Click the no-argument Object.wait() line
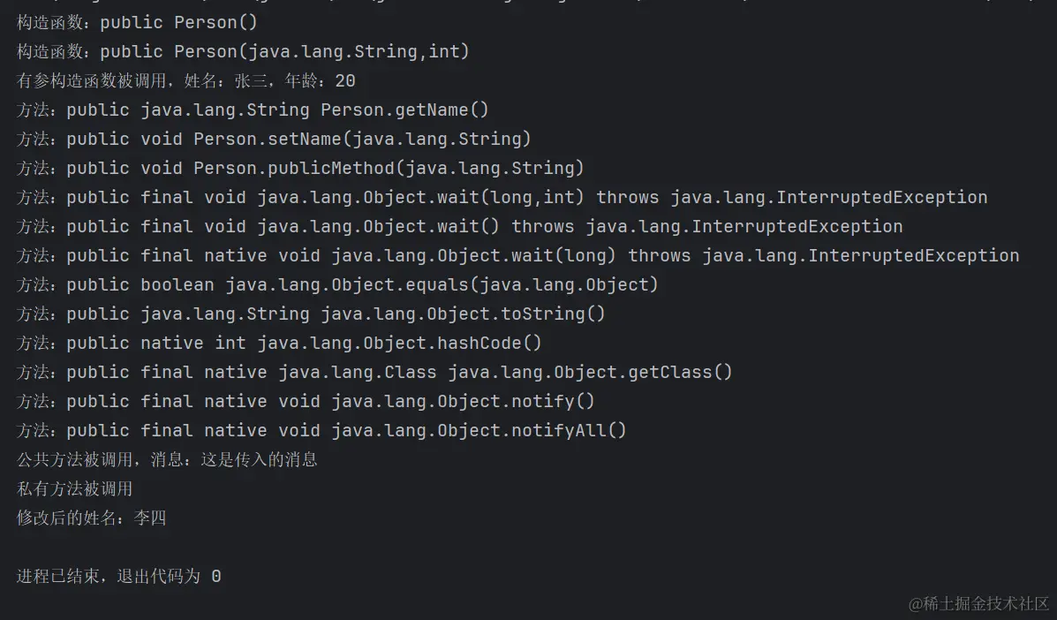 (459, 227)
